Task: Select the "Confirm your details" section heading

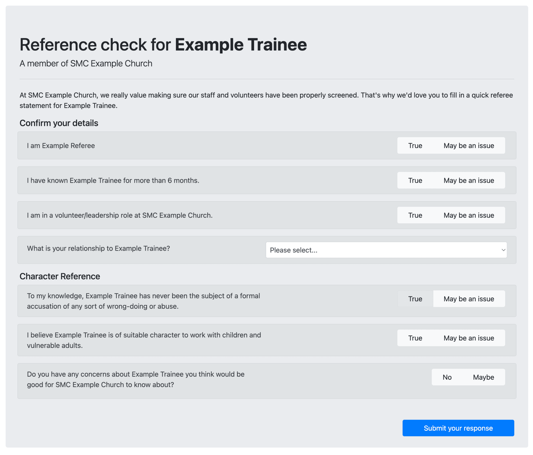Action: click(x=59, y=123)
